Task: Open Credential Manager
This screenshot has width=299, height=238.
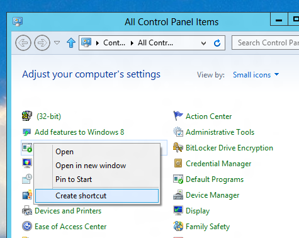Action: [x=218, y=164]
